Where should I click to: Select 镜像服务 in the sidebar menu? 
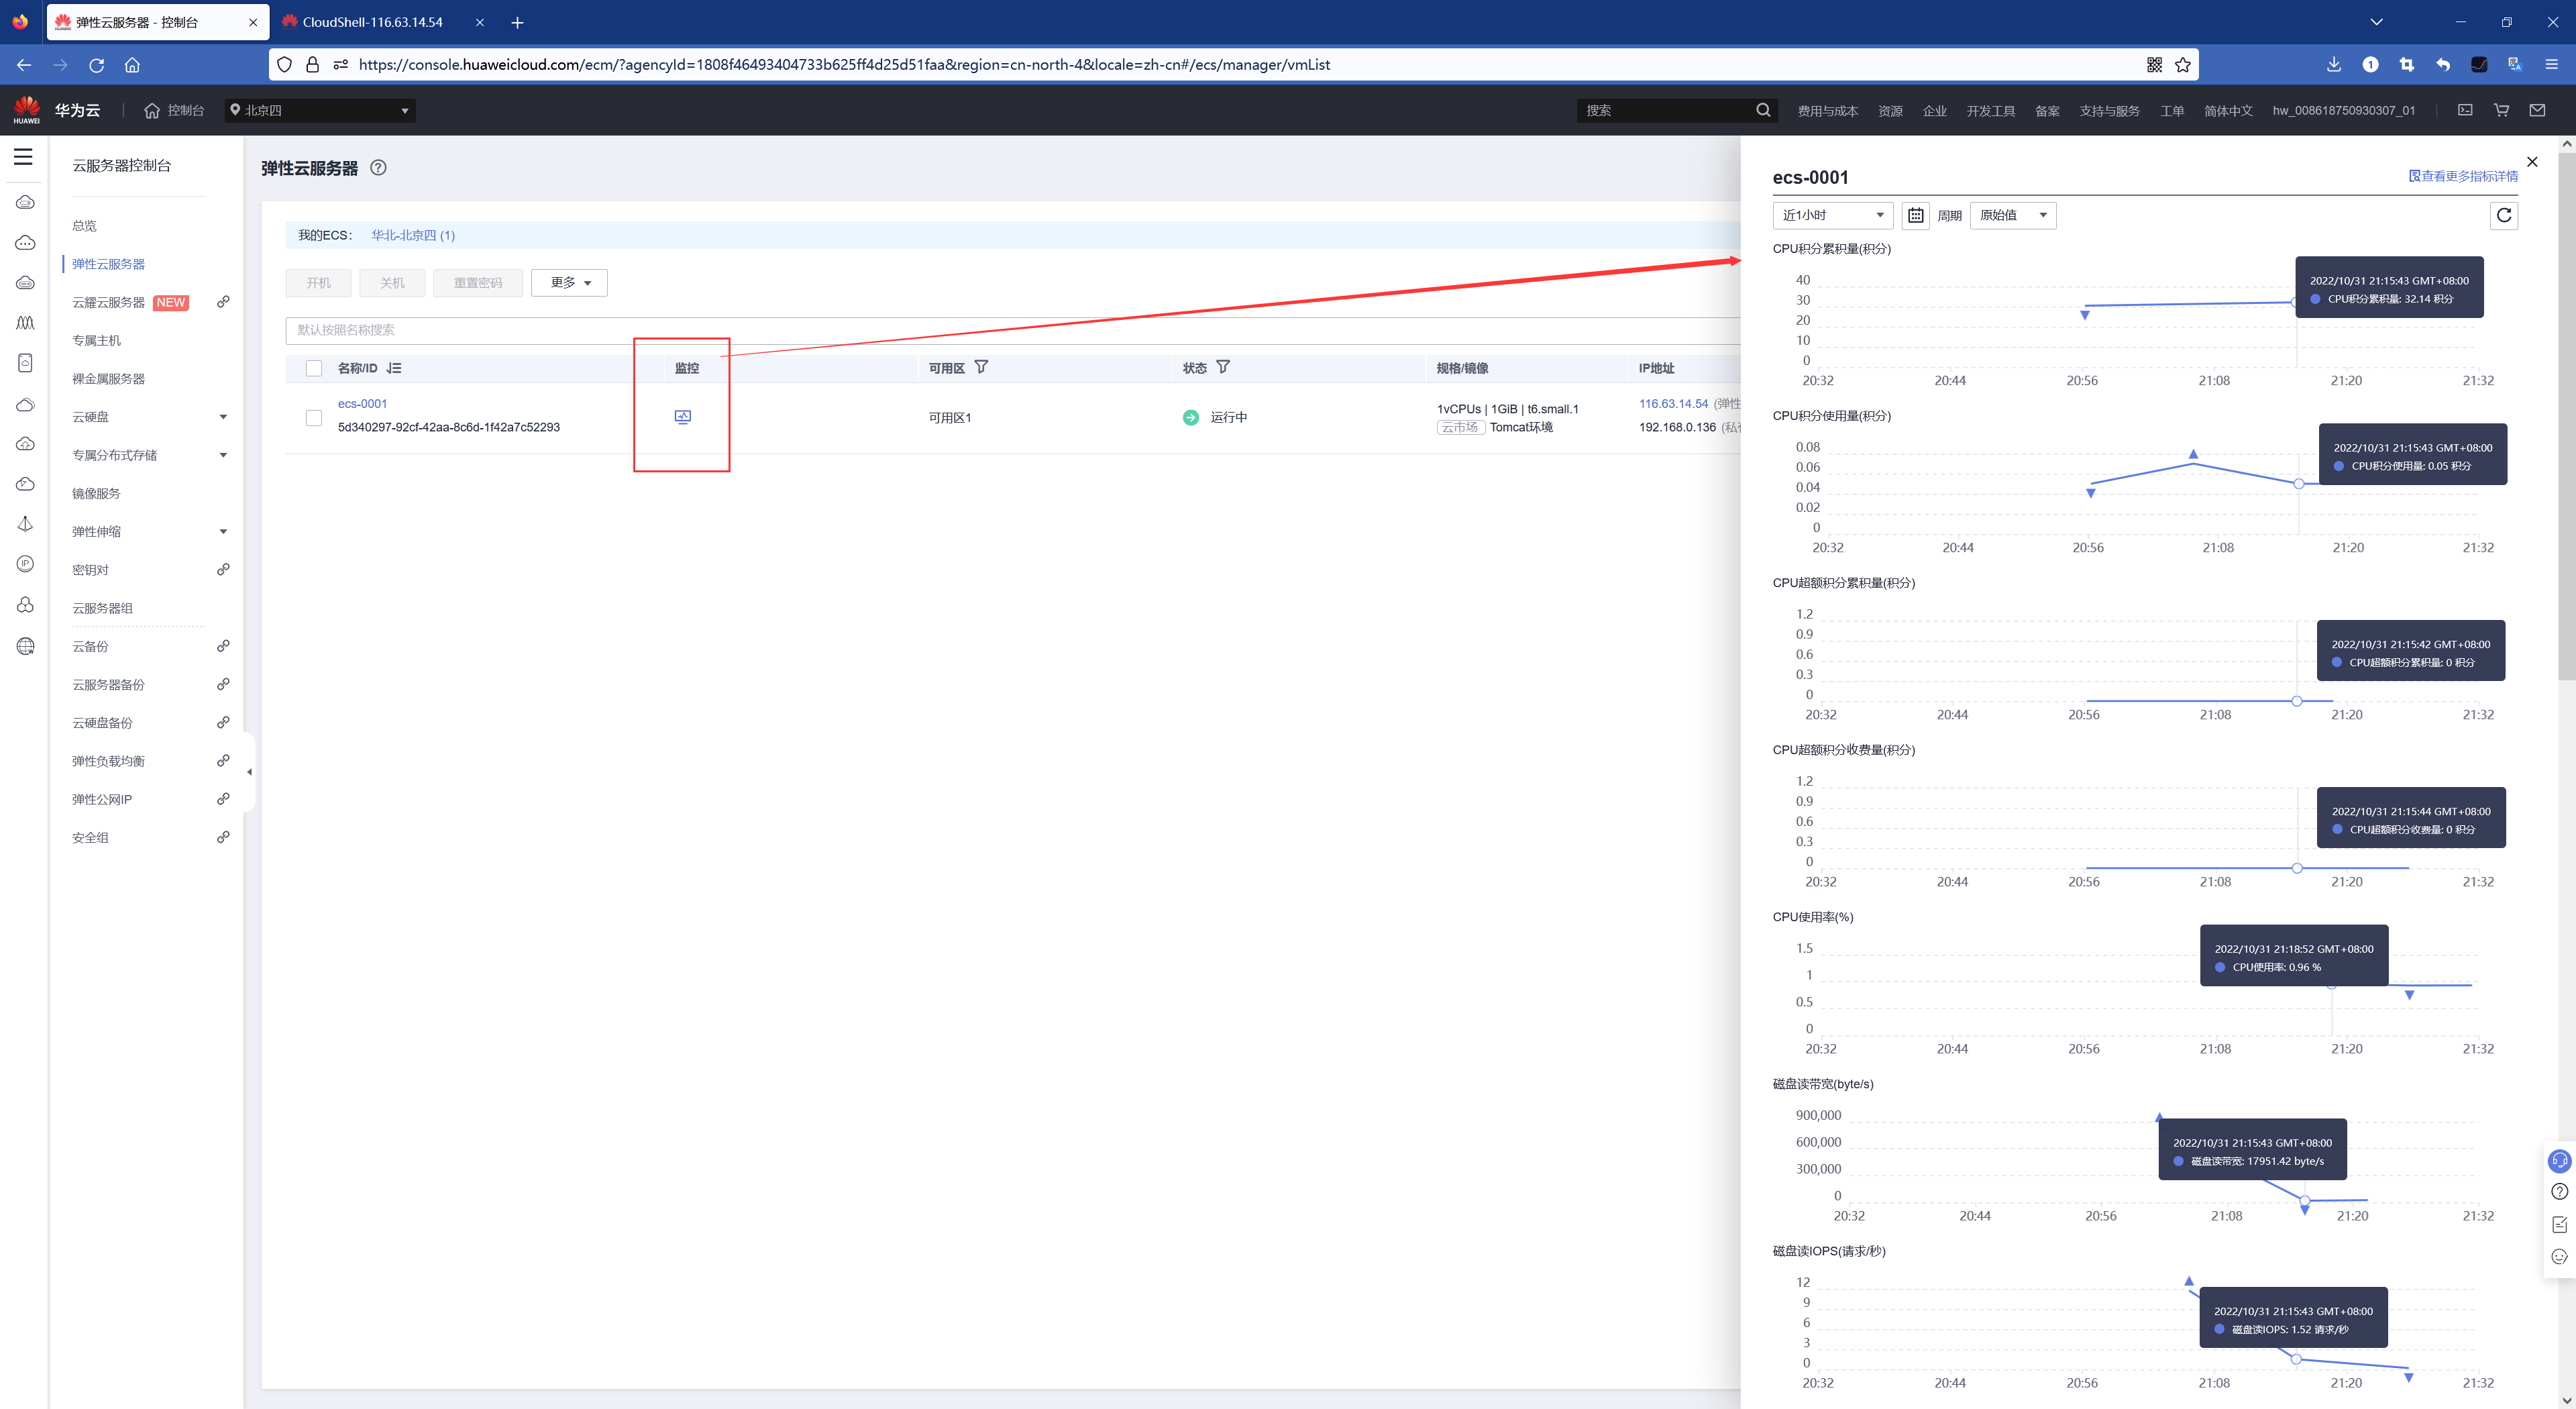[x=96, y=493]
